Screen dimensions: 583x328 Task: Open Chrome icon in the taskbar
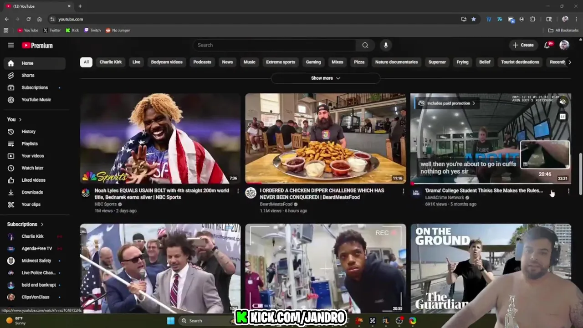coord(413,321)
